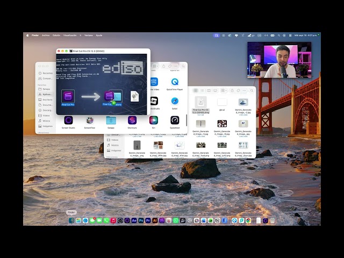344x258 pixels.
Task: Click the date and time in the menu bar
Action: coord(305,35)
